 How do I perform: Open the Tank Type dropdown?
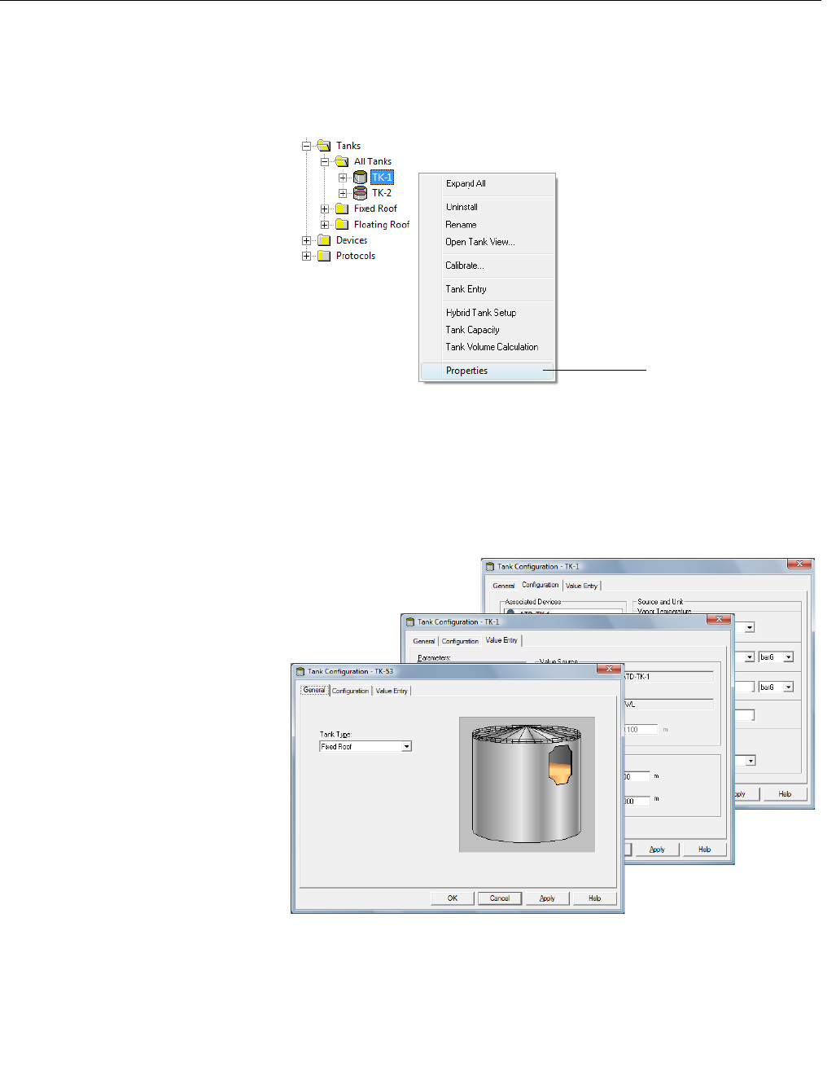[407, 747]
